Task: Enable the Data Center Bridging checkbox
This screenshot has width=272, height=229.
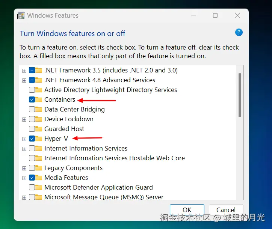Action: 32,109
